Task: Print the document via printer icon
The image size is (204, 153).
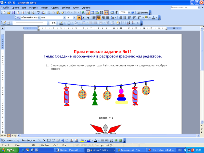Action: point(28,13)
